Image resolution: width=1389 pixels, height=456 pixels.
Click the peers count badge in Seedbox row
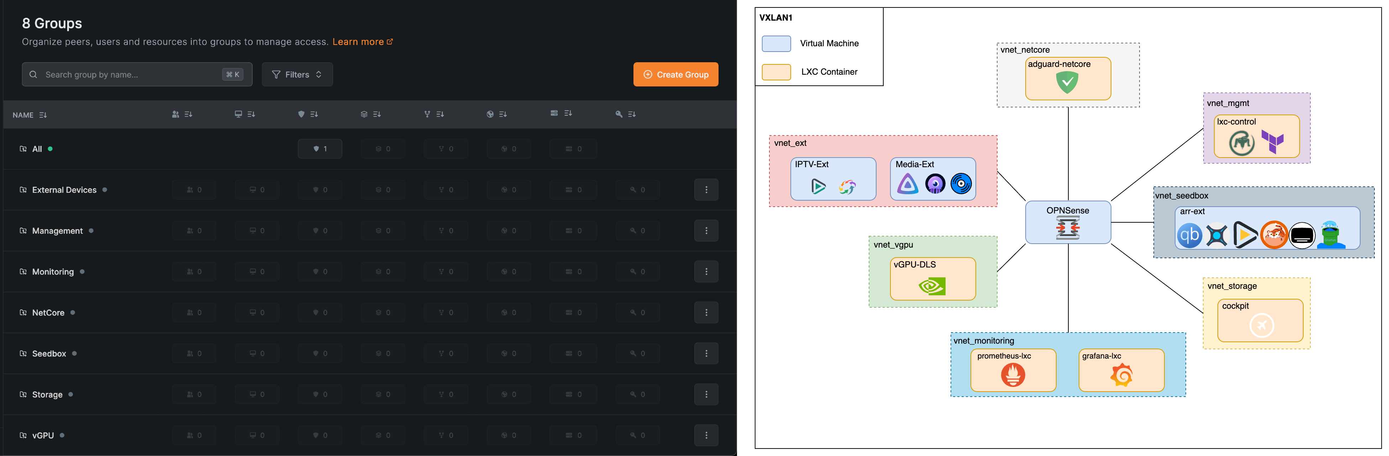point(257,354)
